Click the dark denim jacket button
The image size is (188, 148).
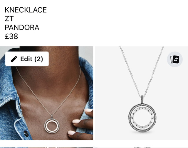pyautogui.click(x=26, y=133)
